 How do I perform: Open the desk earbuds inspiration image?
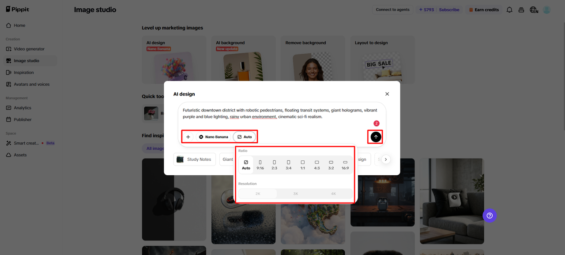click(x=383, y=192)
